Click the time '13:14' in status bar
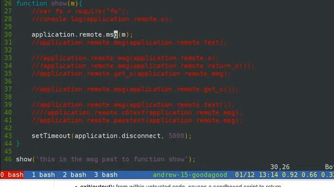Image resolution: width=334 pixels, height=187 pixels. coord(268,175)
